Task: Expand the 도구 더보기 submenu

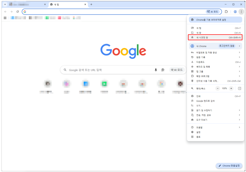Action: 215,120
